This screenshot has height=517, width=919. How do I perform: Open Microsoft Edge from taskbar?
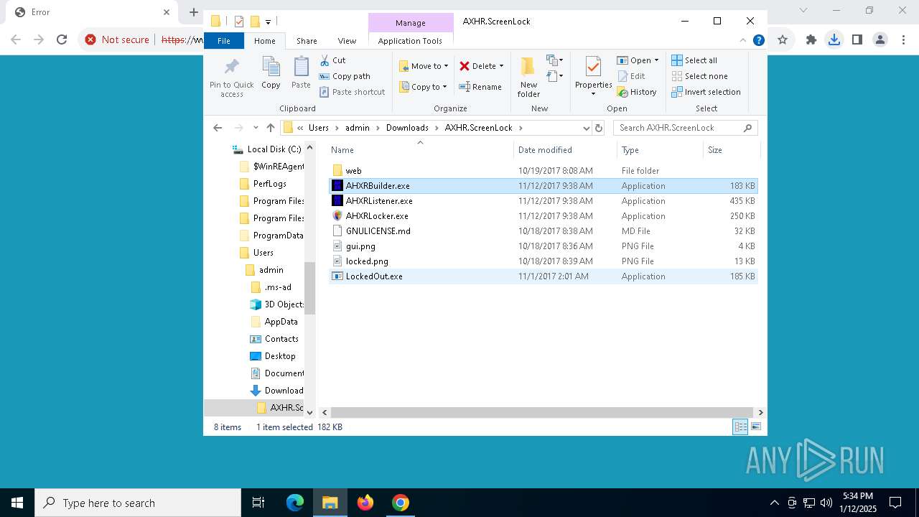click(x=295, y=503)
